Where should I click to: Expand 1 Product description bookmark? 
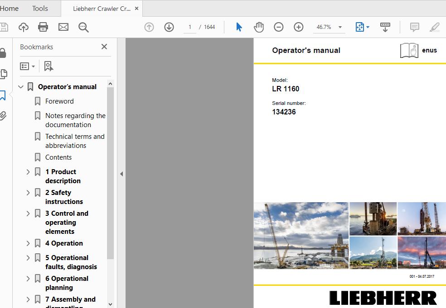28,172
